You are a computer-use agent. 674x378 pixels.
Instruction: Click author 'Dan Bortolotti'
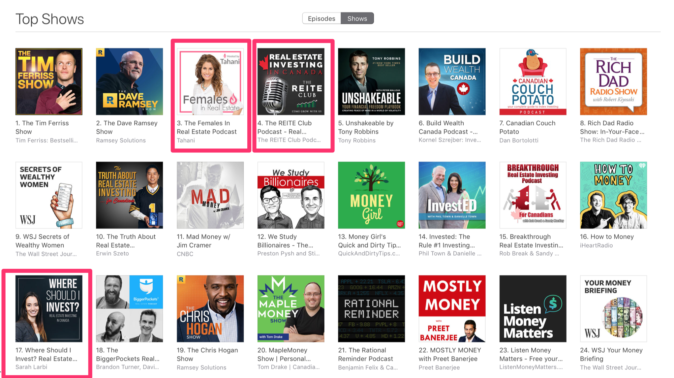click(x=519, y=141)
